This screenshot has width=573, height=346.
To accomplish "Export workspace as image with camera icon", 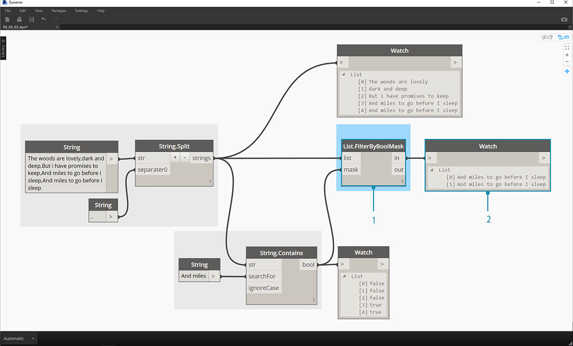I will 564,20.
